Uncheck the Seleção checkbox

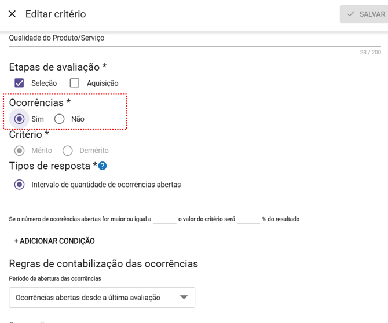click(x=20, y=83)
